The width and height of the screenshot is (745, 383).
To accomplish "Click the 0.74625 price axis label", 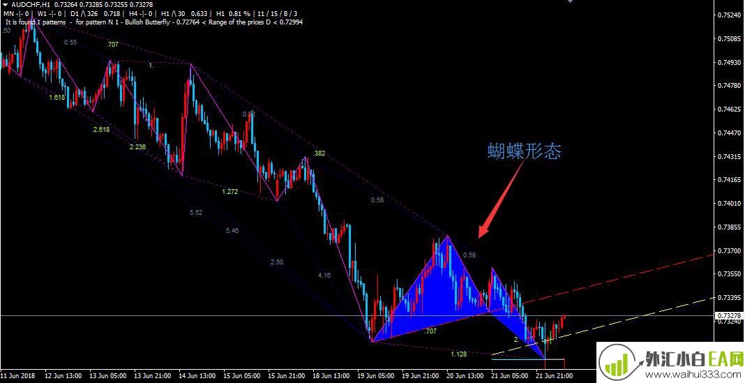I will [x=729, y=110].
